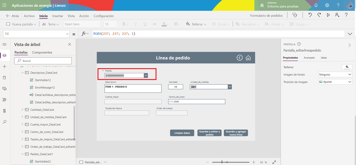Open settings gear icon in header
Viewport: 356px width, 165px height.
[327, 5]
